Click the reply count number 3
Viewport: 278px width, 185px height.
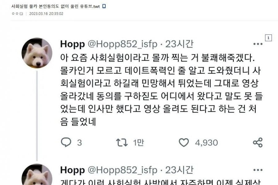tap(79, 143)
